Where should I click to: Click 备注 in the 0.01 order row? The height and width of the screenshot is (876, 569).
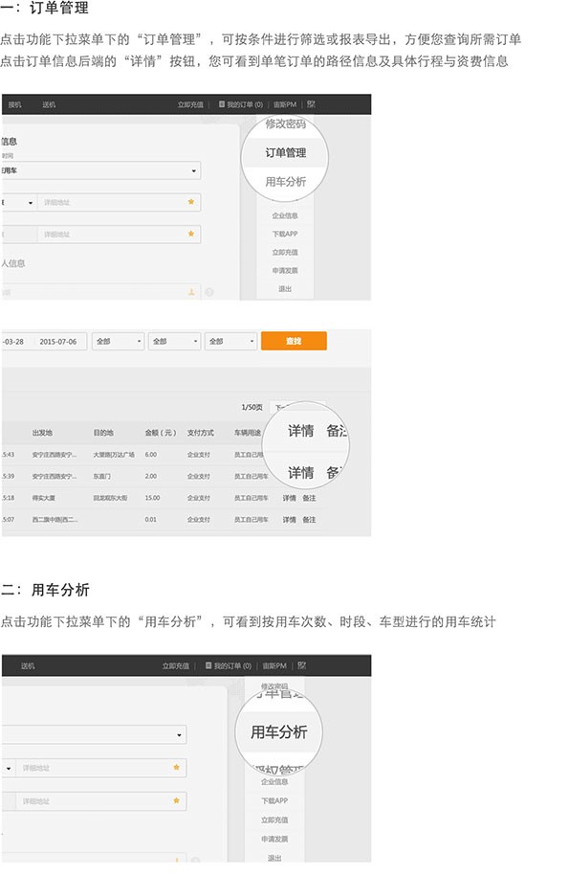click(309, 520)
